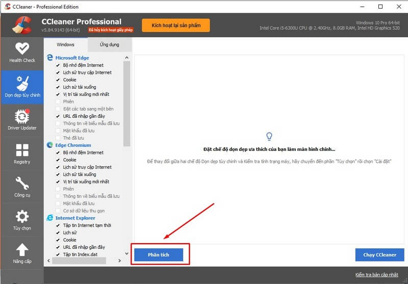Switch to the Windows tab
This screenshot has height=284, width=408.
coord(65,45)
